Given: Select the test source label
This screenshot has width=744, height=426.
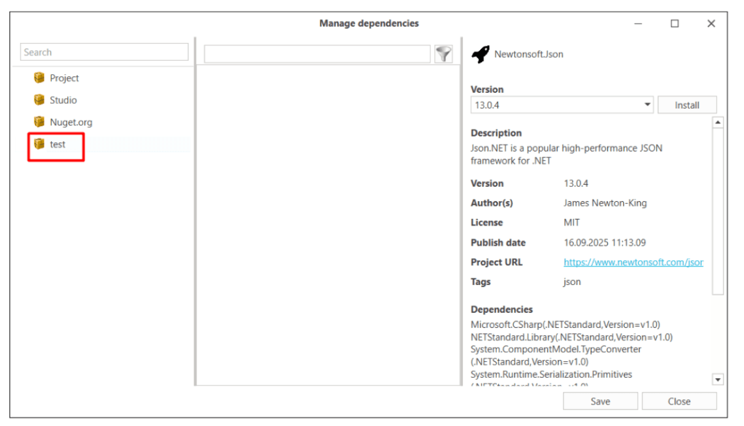Looking at the screenshot, I should (58, 144).
